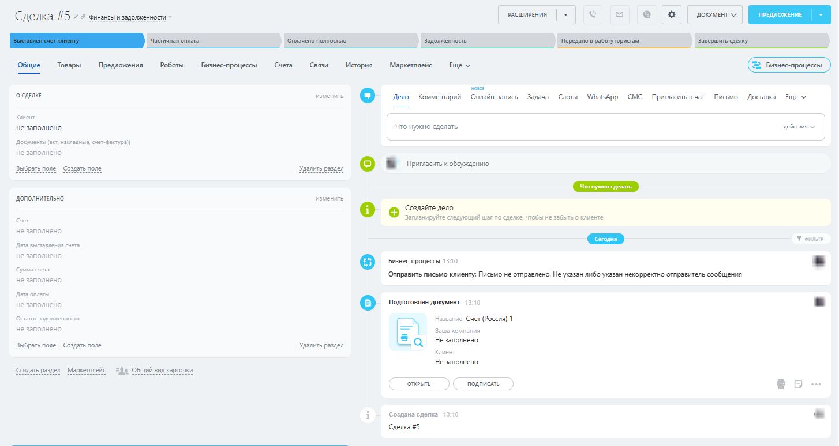Expand the действия menu in the activity field
839x446 pixels.
point(799,127)
